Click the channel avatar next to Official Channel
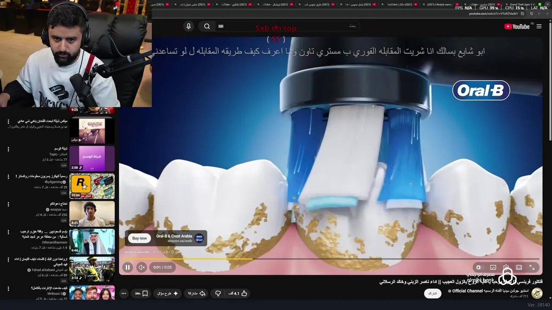Screen dimensions: 552x310 pos(537,293)
